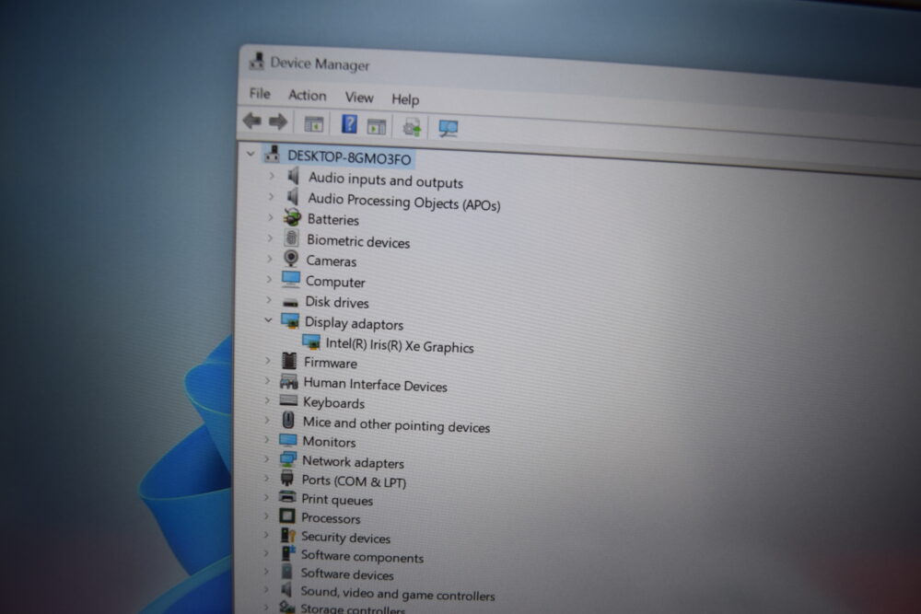
Task: Click the Update device driver toolbar icon
Action: click(x=412, y=127)
